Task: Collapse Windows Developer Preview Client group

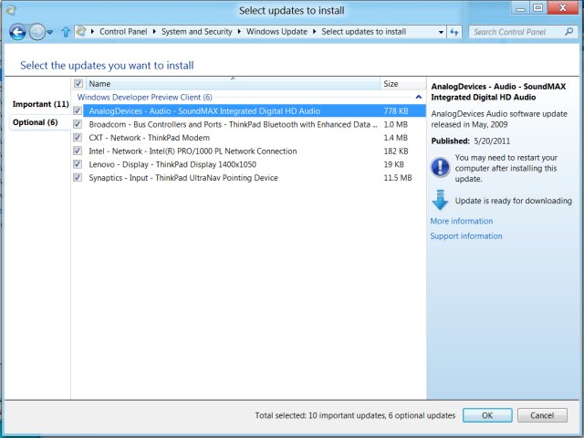Action: coord(419,98)
